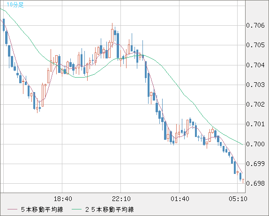The image size is (269, 216).
Task: Click the 22:10 time axis label
Action: click(121, 199)
